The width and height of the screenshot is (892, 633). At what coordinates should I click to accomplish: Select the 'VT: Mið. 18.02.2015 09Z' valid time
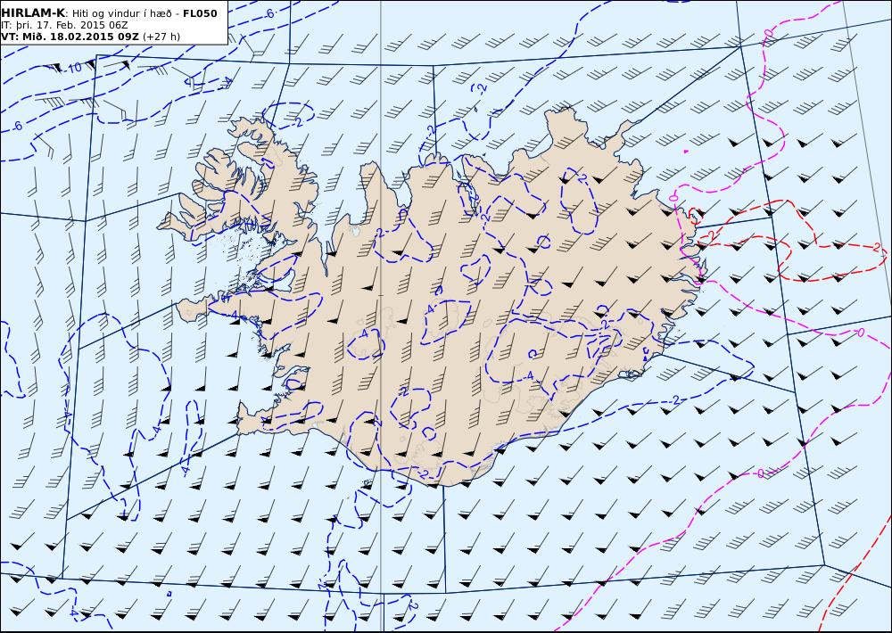pyautogui.click(x=70, y=37)
